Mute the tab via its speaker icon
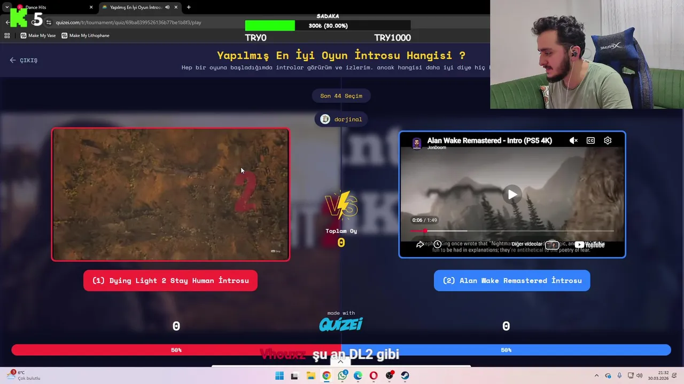The width and height of the screenshot is (684, 384). [167, 7]
